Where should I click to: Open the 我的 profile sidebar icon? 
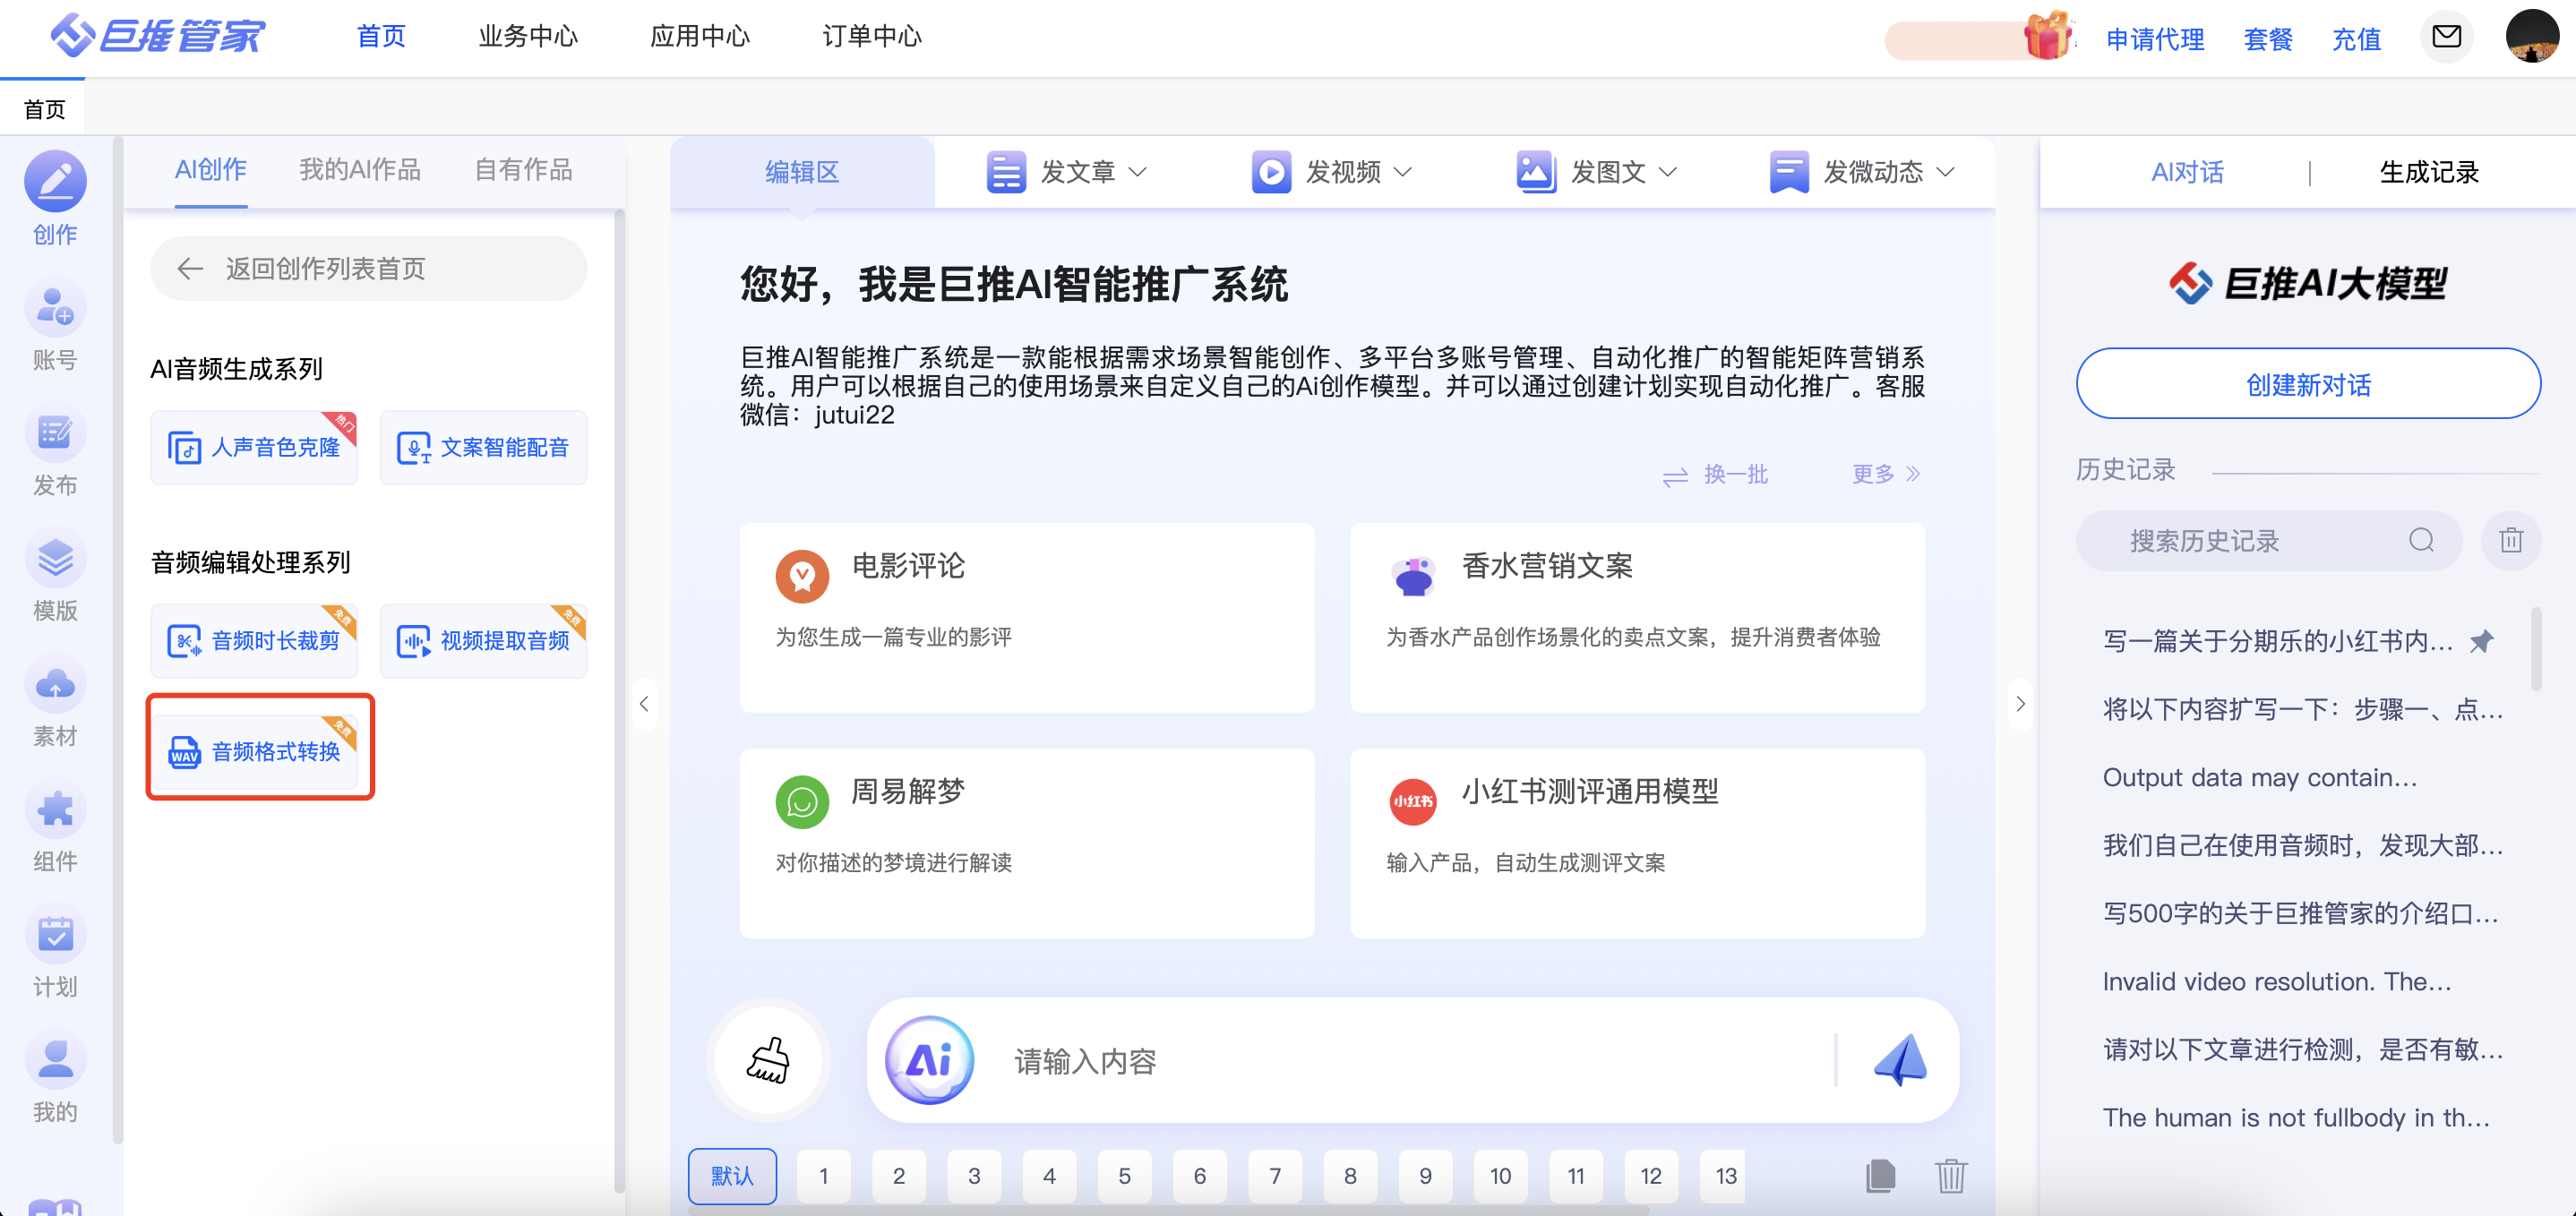(55, 1060)
